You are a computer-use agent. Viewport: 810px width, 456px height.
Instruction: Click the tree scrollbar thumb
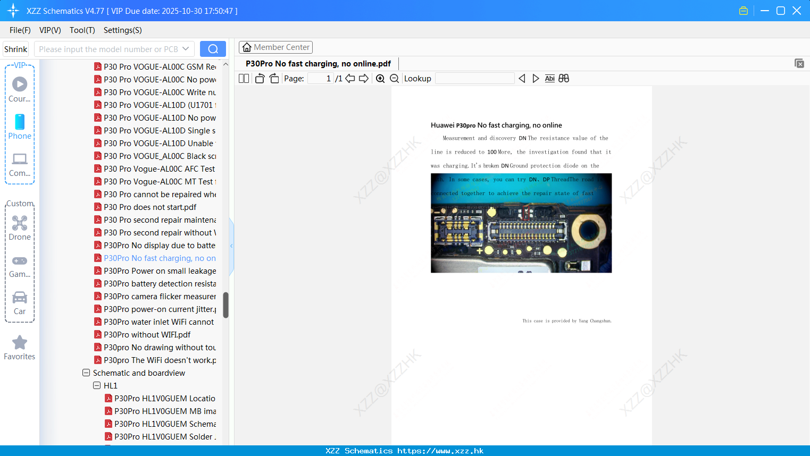point(226,305)
